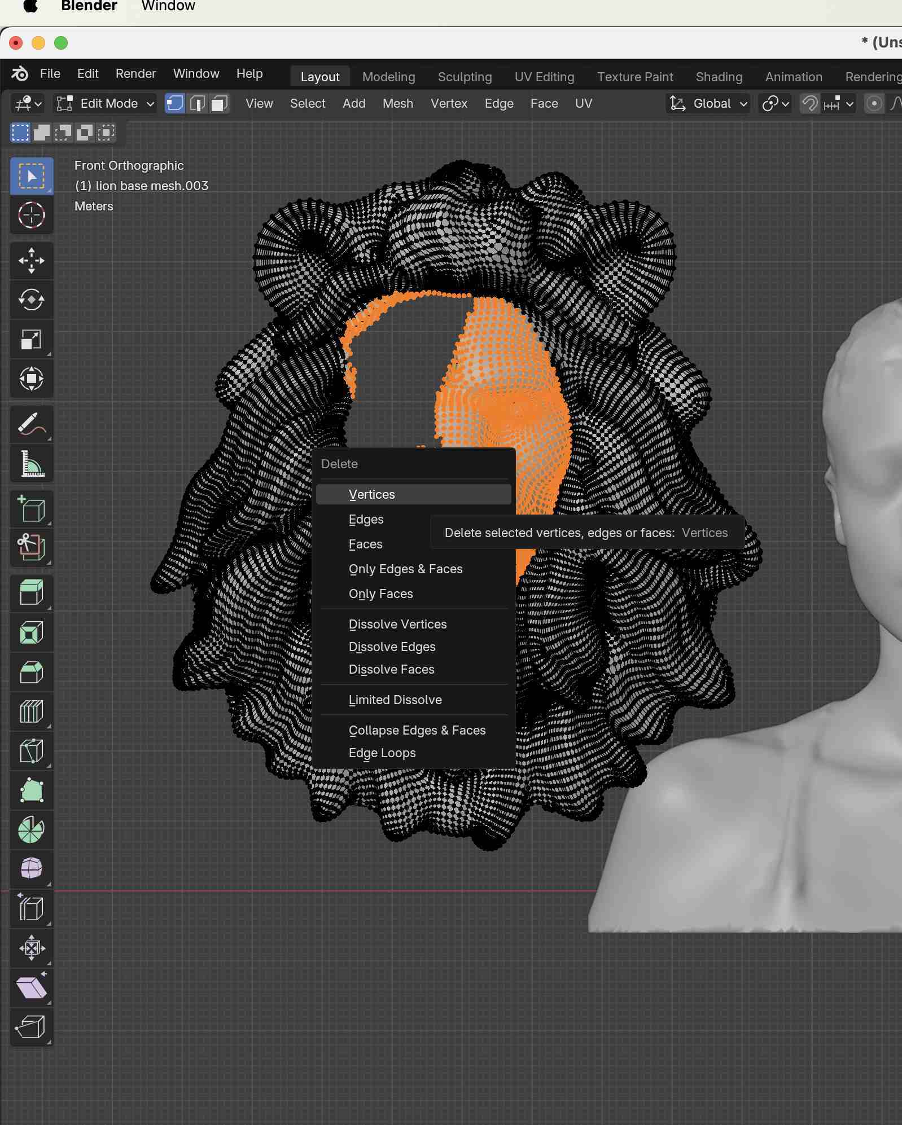Activate the Loop Cut tool
902x1125 pixels.
point(32,711)
